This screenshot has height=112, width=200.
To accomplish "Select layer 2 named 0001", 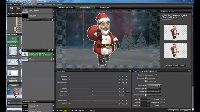I will (37, 59).
